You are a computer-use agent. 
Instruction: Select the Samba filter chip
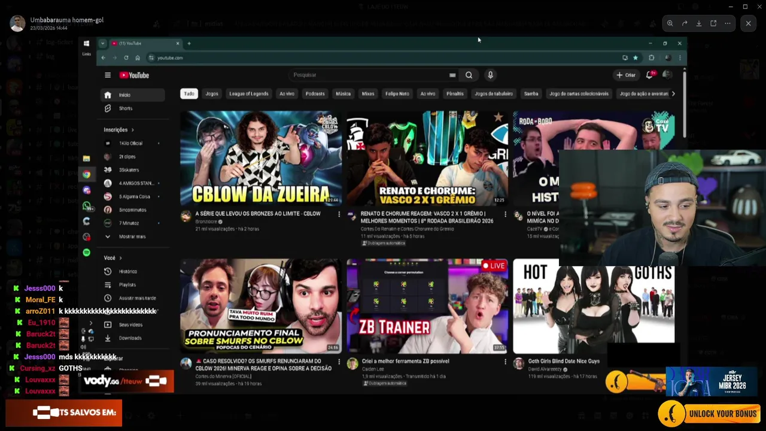pos(531,93)
